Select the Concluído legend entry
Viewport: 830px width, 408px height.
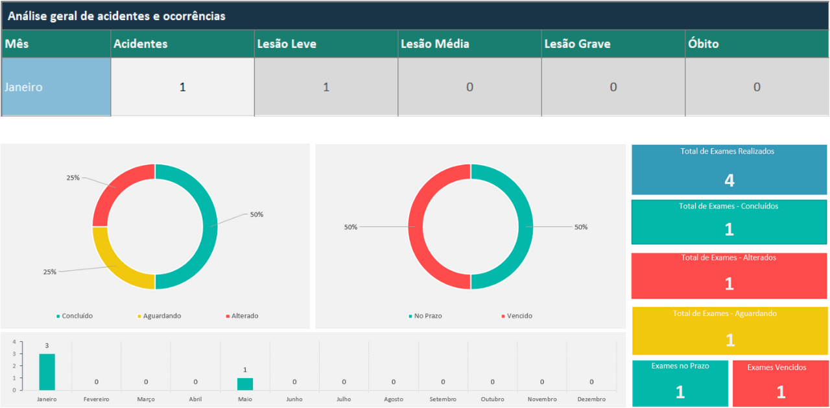75,316
